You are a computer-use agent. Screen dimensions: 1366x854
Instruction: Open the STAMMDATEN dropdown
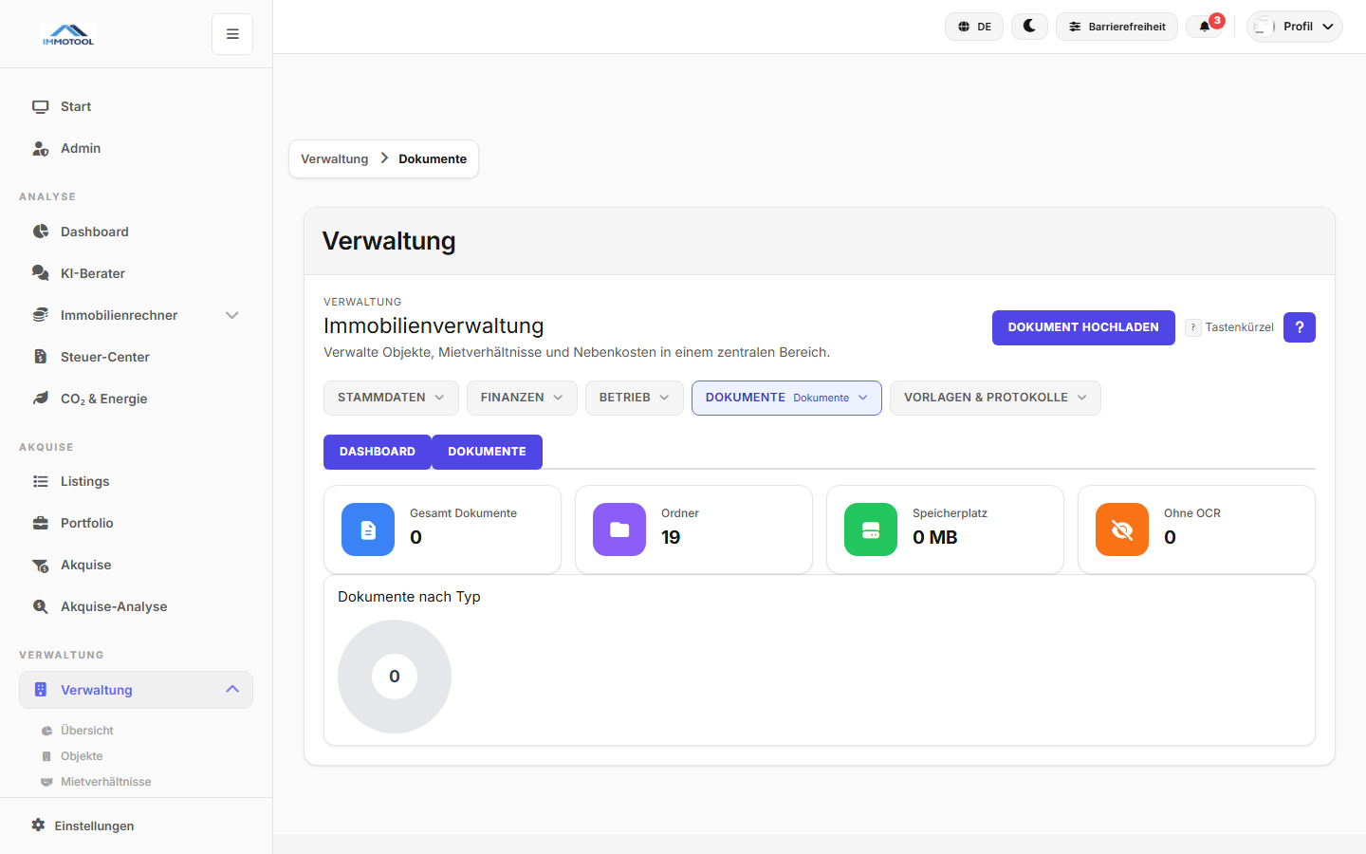coord(391,397)
